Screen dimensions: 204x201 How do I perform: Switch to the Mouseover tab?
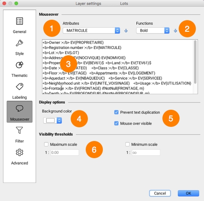pyautogui.click(x=20, y=112)
